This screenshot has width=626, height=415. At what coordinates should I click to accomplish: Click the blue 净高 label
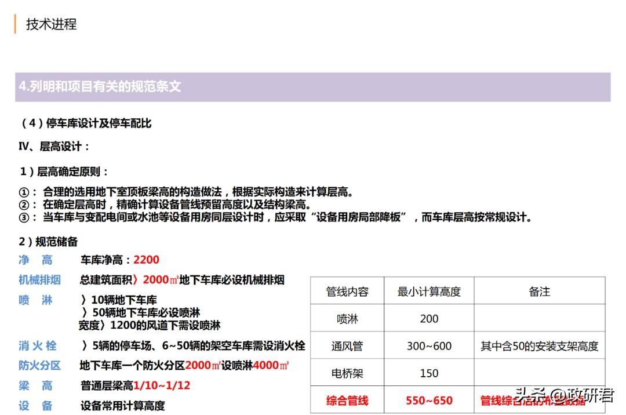point(35,260)
